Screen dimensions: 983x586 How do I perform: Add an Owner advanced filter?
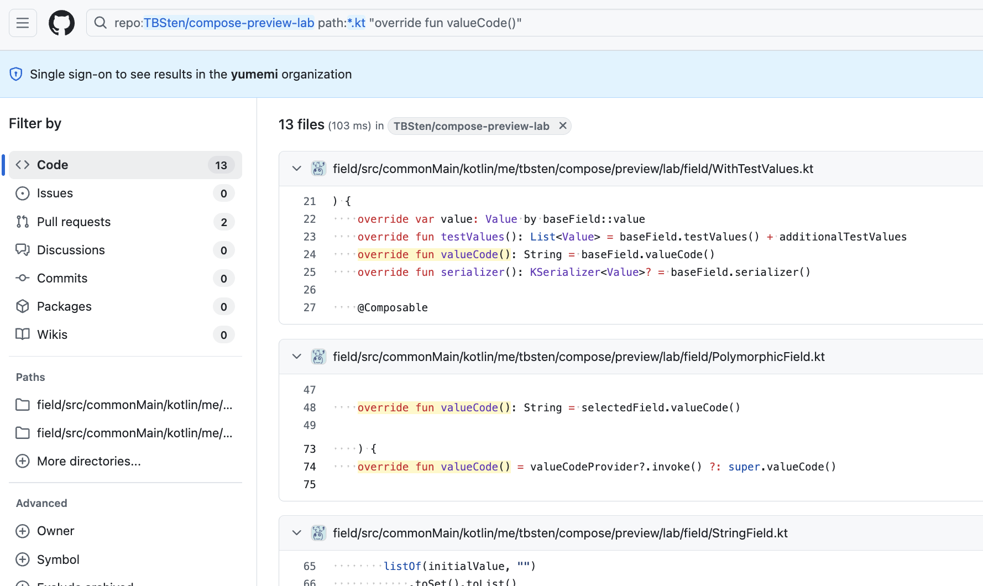55,531
